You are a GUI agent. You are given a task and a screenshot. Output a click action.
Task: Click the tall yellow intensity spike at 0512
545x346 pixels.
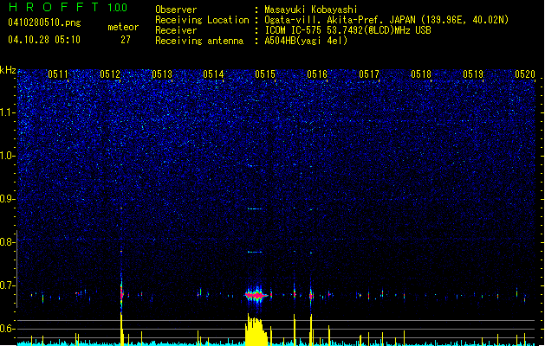point(121,329)
